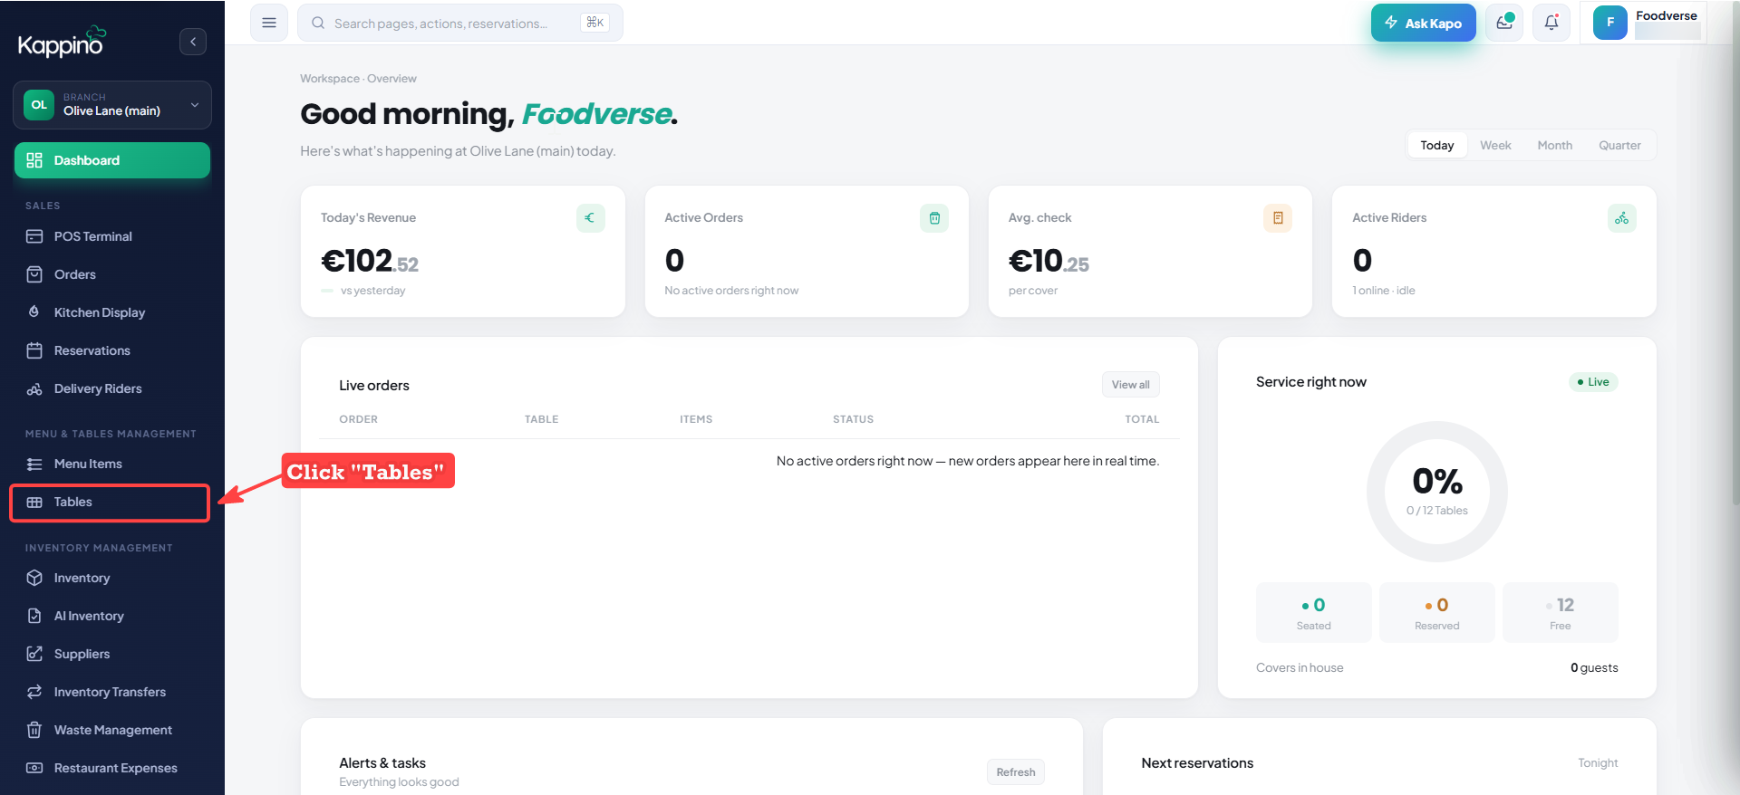Image resolution: width=1740 pixels, height=795 pixels.
Task: Click the bag icon on Active Orders
Action: click(x=934, y=218)
